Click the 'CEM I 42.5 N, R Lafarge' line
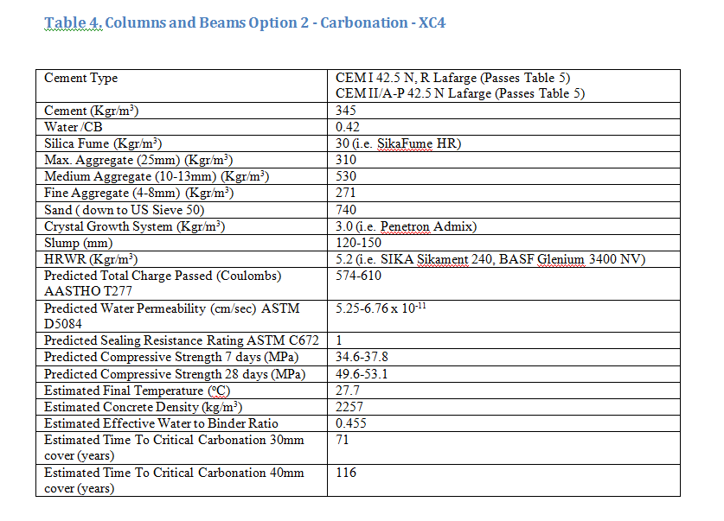This screenshot has width=724, height=521. click(x=452, y=78)
